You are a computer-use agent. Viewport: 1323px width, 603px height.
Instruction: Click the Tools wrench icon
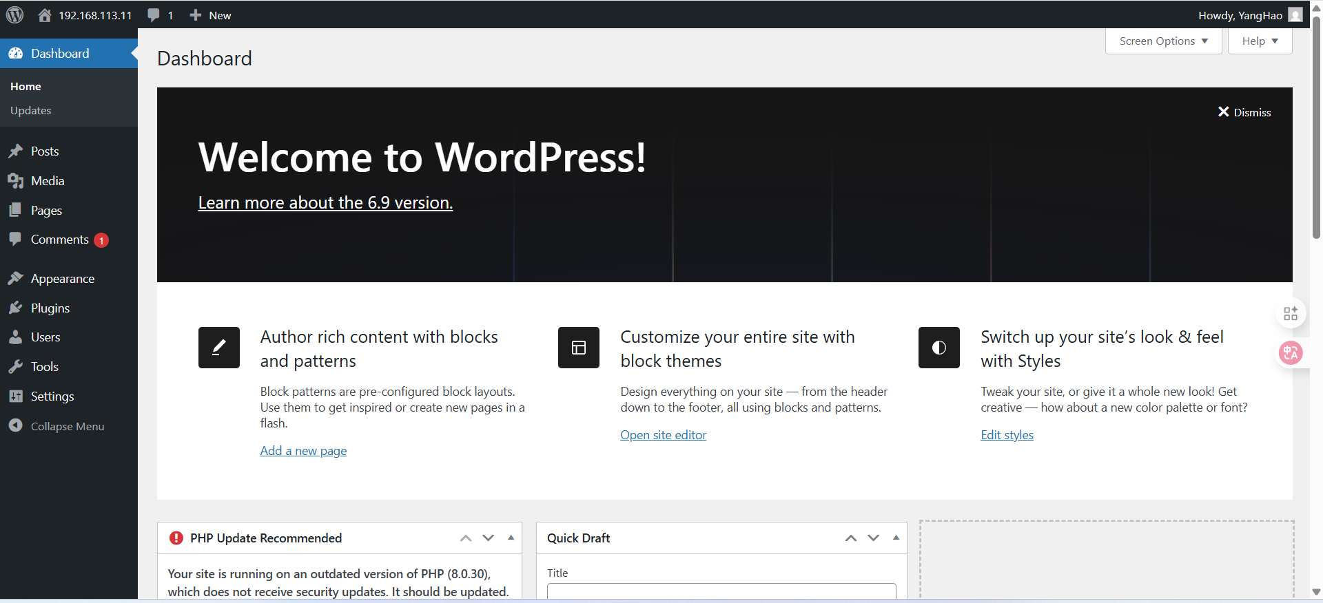[16, 367]
